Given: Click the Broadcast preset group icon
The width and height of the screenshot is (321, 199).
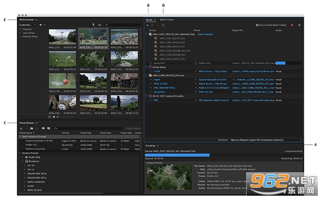Looking at the screenshot, I should [26, 162].
